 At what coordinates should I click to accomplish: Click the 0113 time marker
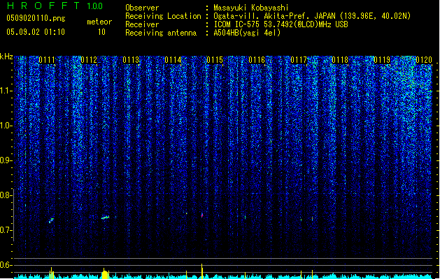(131, 60)
